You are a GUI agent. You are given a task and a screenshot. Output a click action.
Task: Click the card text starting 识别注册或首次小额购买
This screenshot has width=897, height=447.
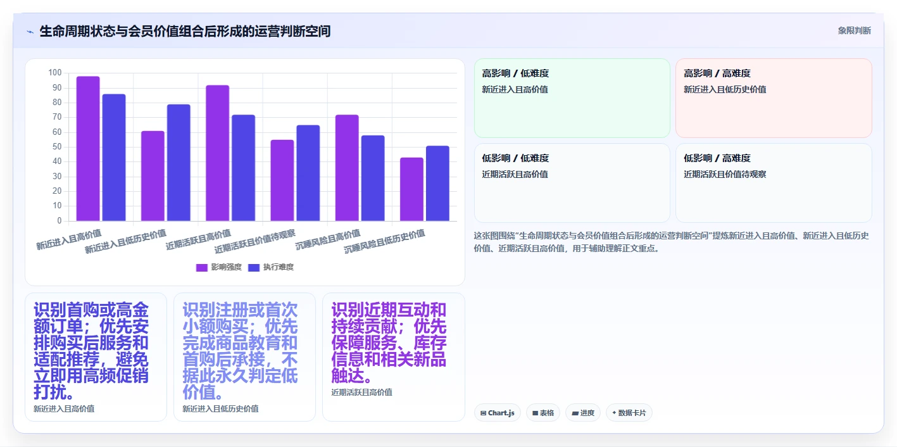point(241,351)
